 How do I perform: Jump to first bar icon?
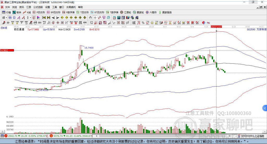click(x=44, y=18)
